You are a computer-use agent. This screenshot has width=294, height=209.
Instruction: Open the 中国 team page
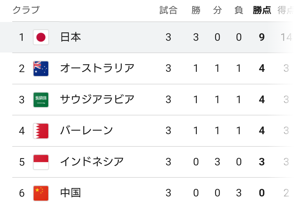tap(71, 193)
